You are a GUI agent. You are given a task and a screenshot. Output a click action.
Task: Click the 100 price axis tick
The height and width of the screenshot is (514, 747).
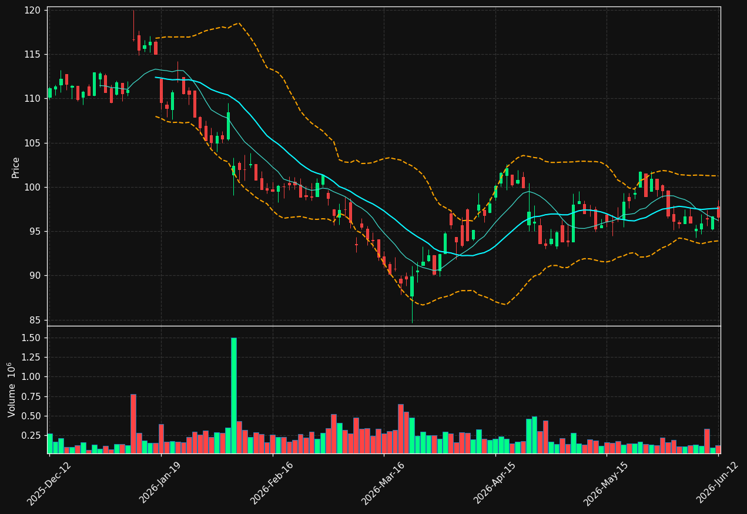click(x=32, y=187)
